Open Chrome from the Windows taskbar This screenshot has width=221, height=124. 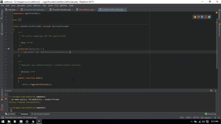[x=33, y=122]
